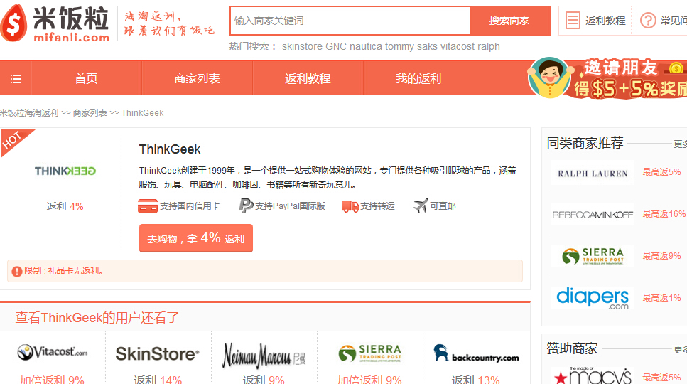Go to 首页 in navigation bar
The width and height of the screenshot is (687, 384).
[86, 79]
